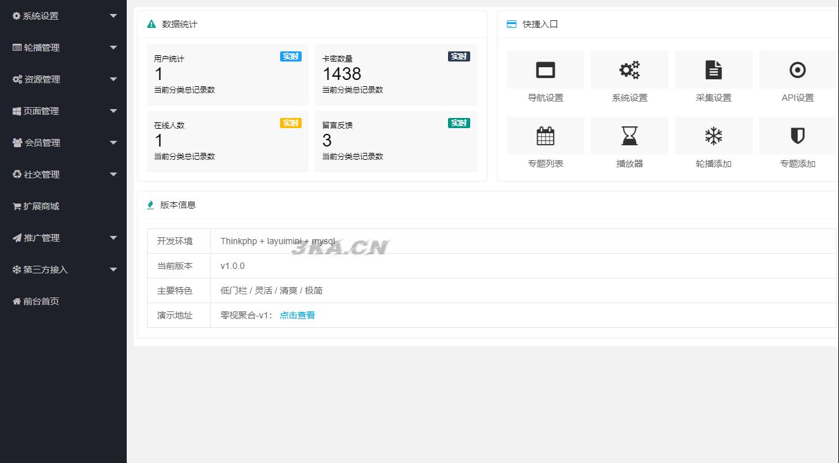This screenshot has height=463, width=839.
Task: Go to 前台首页 in the sidebar
Action: [x=63, y=301]
